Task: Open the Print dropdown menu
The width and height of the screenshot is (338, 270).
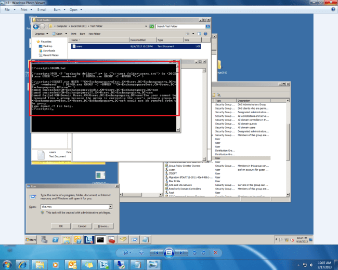Action: coord(24,9)
